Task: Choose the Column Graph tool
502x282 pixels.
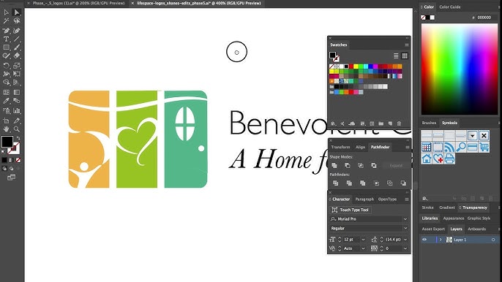Action: coord(17,110)
